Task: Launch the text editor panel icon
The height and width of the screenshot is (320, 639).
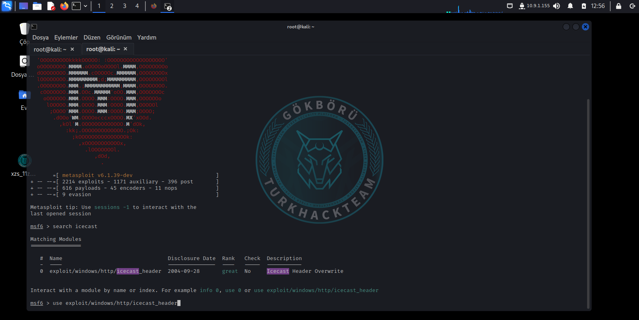Action: click(51, 6)
